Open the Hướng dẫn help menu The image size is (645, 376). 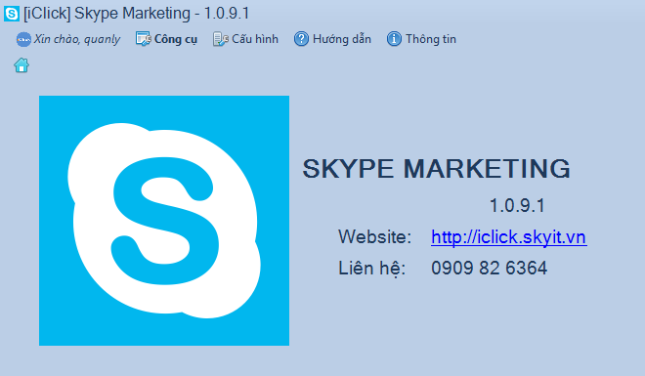coord(332,39)
